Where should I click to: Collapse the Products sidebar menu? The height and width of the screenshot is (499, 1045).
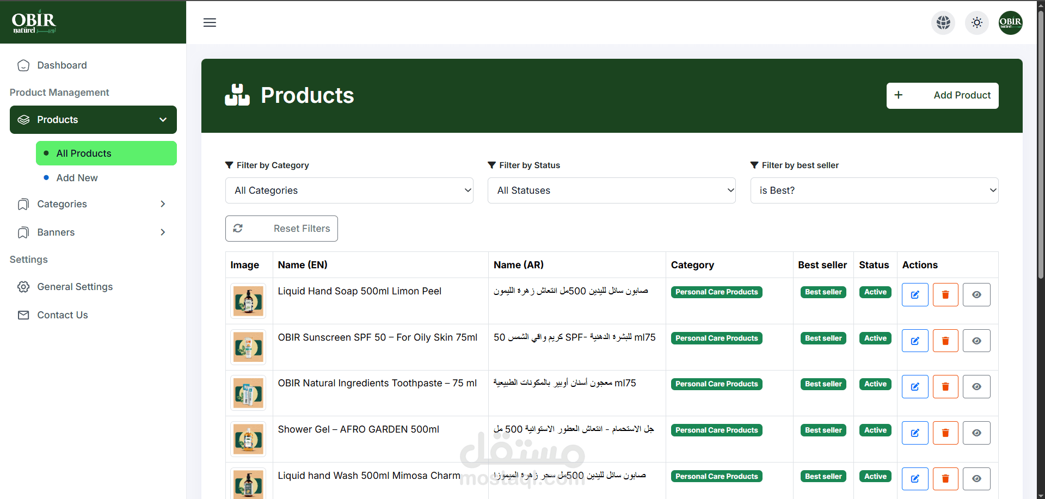click(93, 120)
